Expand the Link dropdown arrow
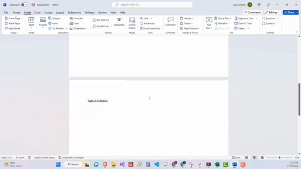The image size is (301, 169). 151,18
